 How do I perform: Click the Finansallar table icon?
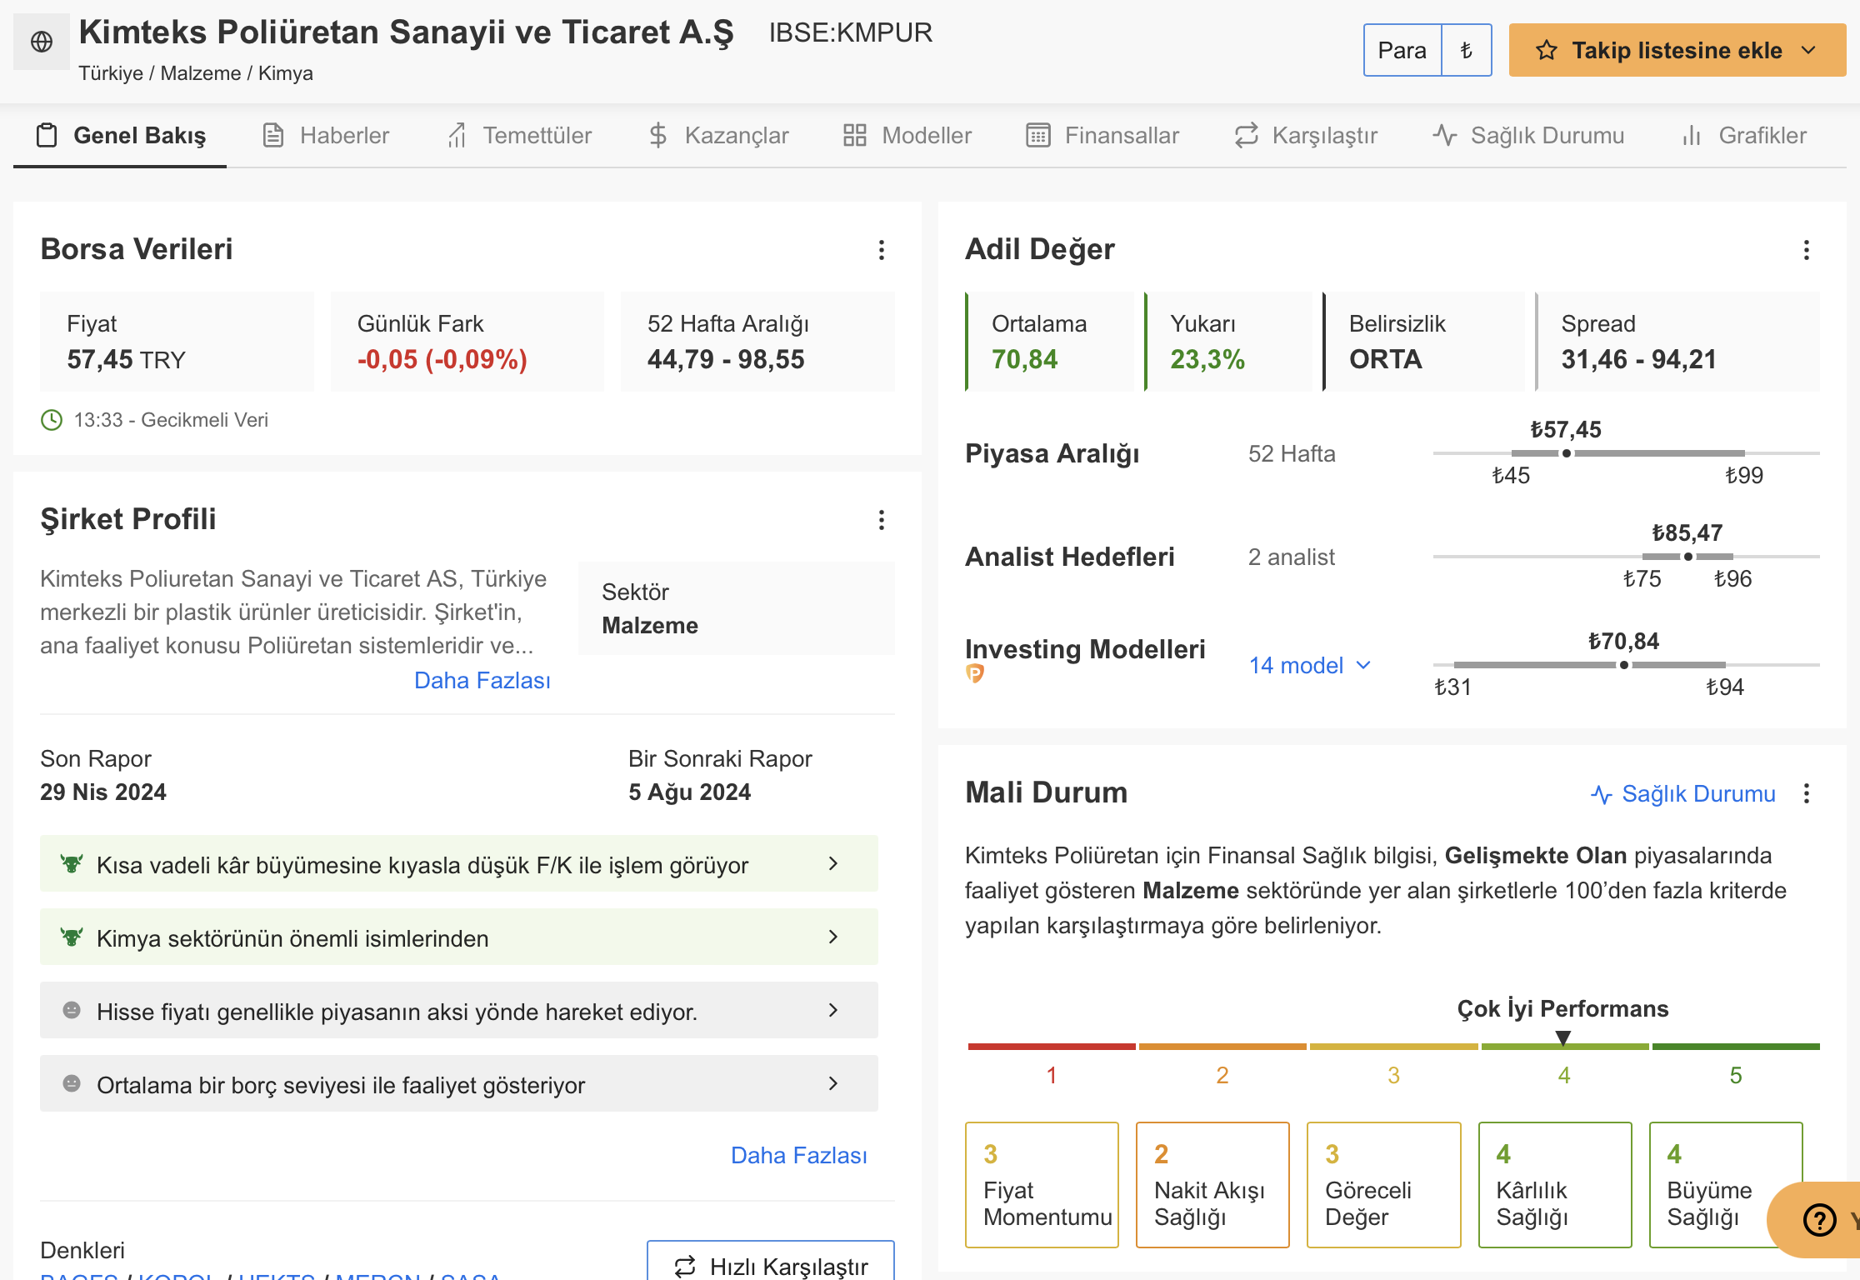coord(1038,135)
